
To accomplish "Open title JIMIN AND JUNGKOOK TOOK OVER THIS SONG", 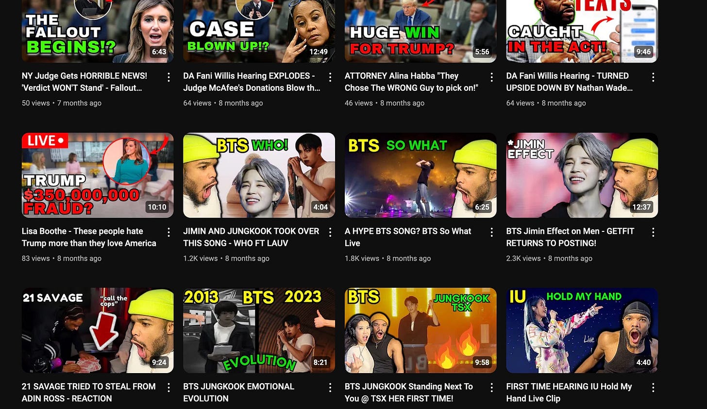I will [x=251, y=237].
